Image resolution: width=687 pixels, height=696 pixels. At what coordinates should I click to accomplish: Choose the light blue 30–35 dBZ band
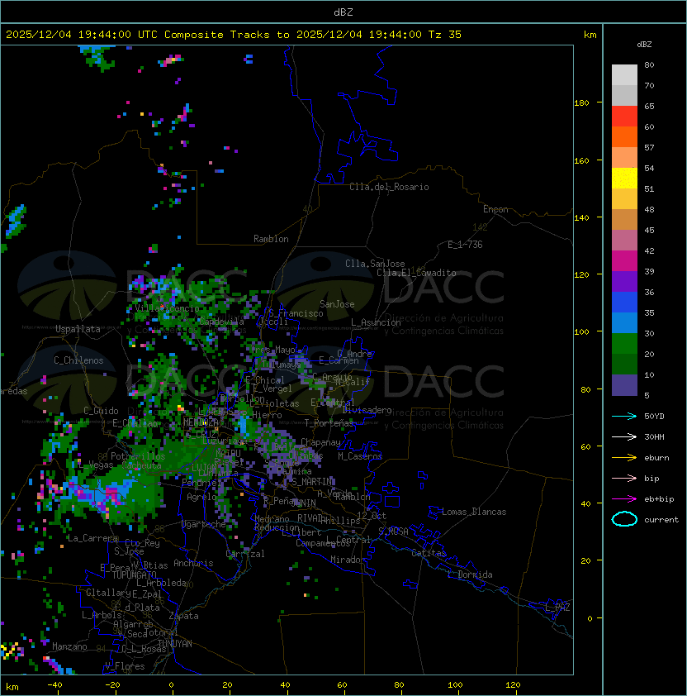tap(624, 322)
